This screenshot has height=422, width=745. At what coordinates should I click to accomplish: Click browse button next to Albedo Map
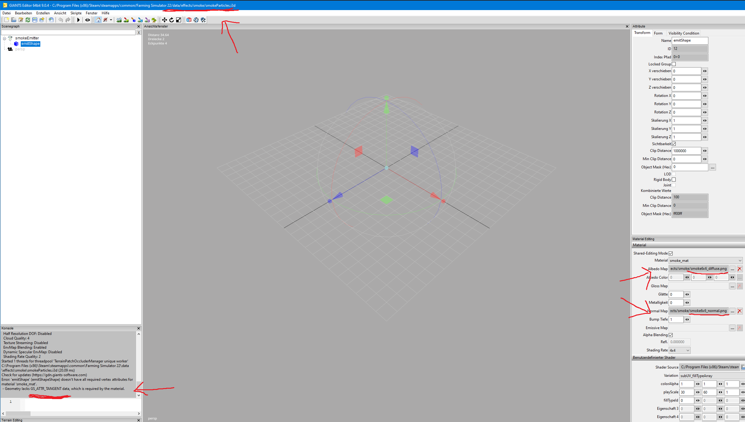732,269
